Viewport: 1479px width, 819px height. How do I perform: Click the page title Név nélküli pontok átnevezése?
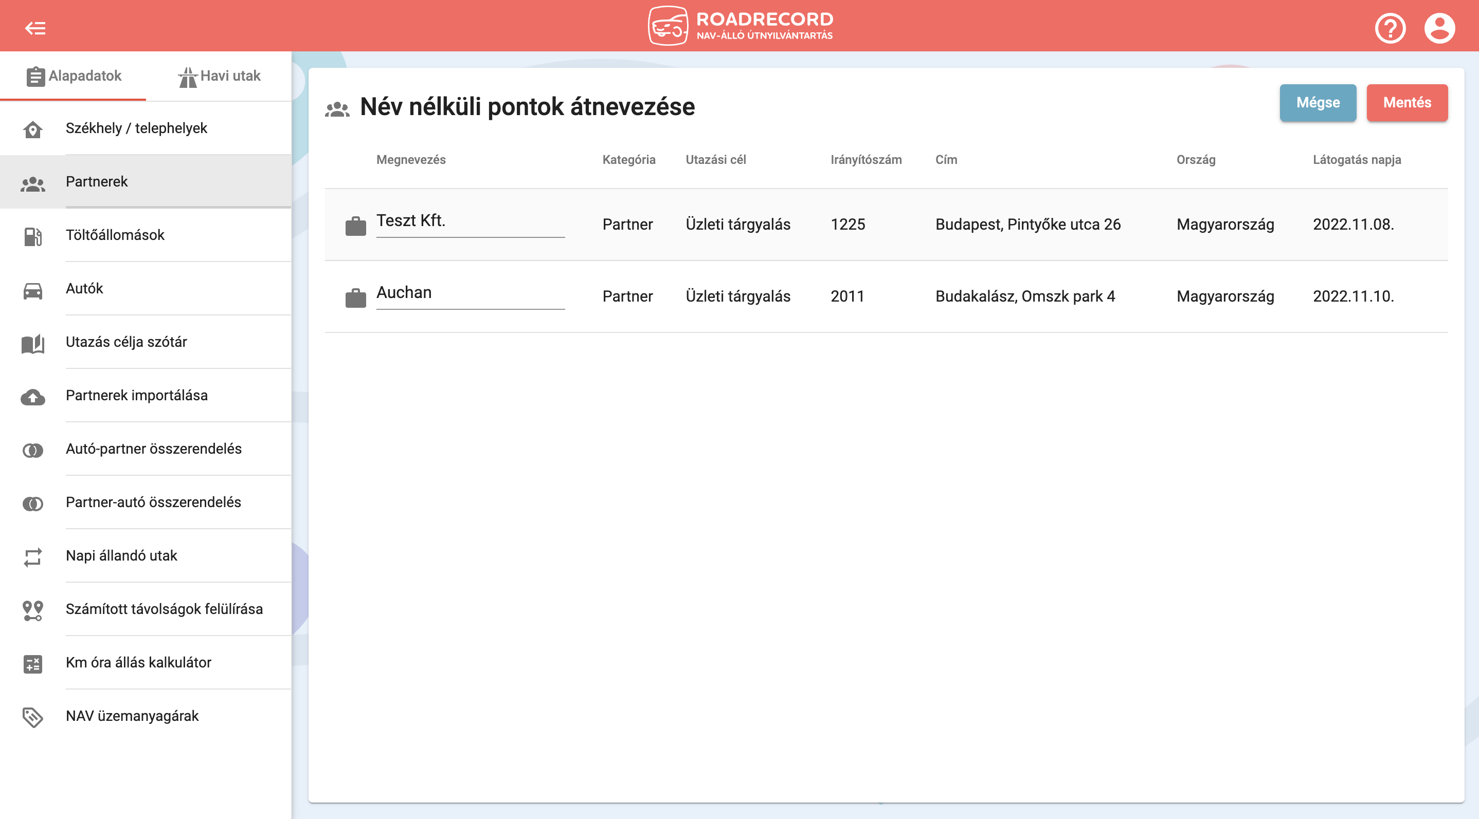click(527, 107)
